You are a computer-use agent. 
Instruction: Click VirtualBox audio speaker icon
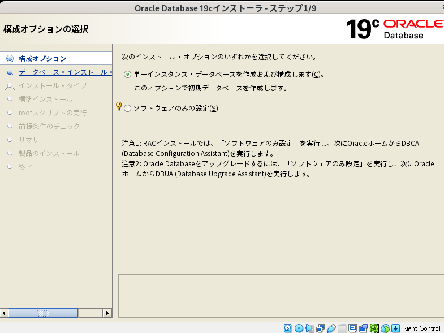click(309, 328)
